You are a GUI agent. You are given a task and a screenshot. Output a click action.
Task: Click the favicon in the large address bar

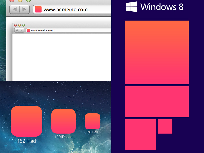coord(38,9)
